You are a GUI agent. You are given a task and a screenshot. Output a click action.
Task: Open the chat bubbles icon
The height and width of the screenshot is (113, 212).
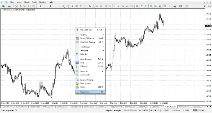(210, 6)
